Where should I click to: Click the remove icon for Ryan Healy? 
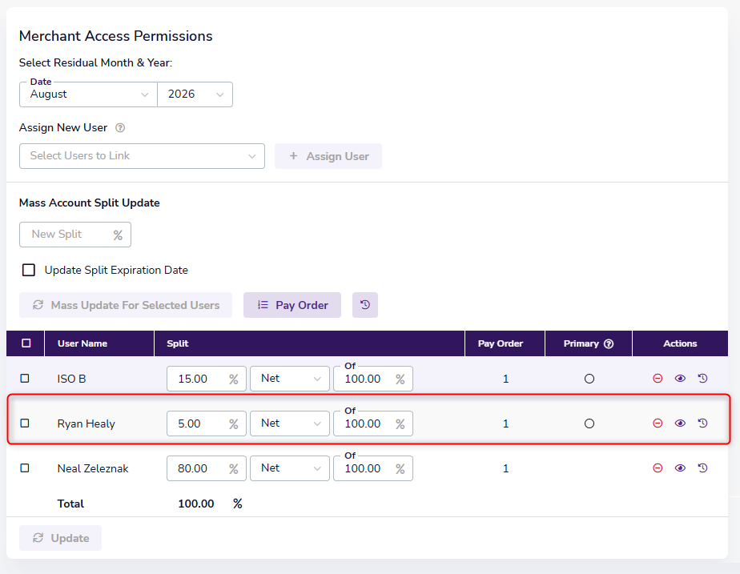point(658,423)
